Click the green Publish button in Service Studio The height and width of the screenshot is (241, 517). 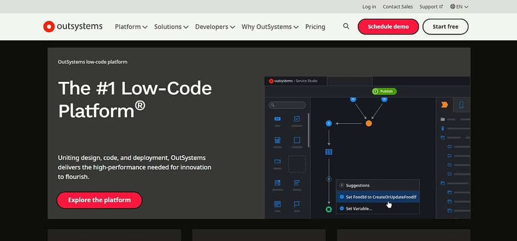pos(385,91)
